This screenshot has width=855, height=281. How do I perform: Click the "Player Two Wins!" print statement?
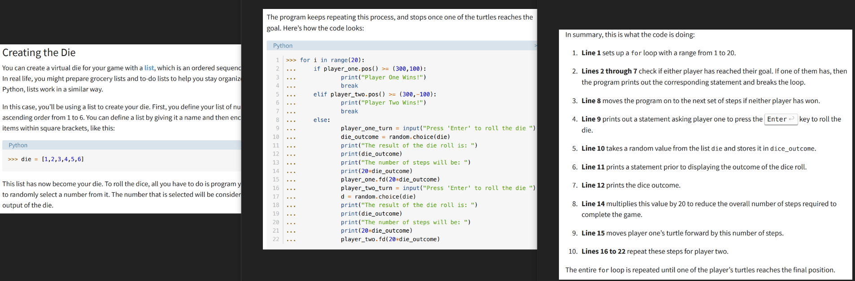click(x=384, y=103)
